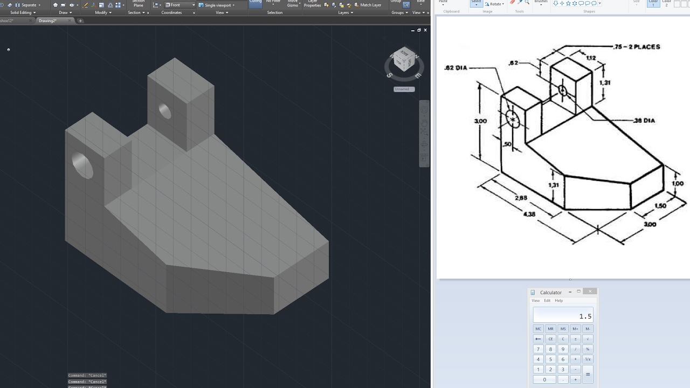The image size is (690, 388).
Task: Open the No Filter dropdown
Action: (x=273, y=2)
